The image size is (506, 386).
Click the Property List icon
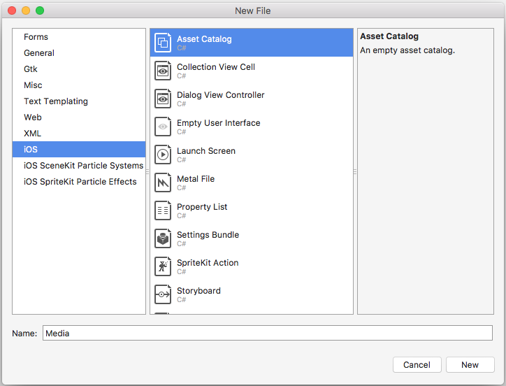[163, 210]
